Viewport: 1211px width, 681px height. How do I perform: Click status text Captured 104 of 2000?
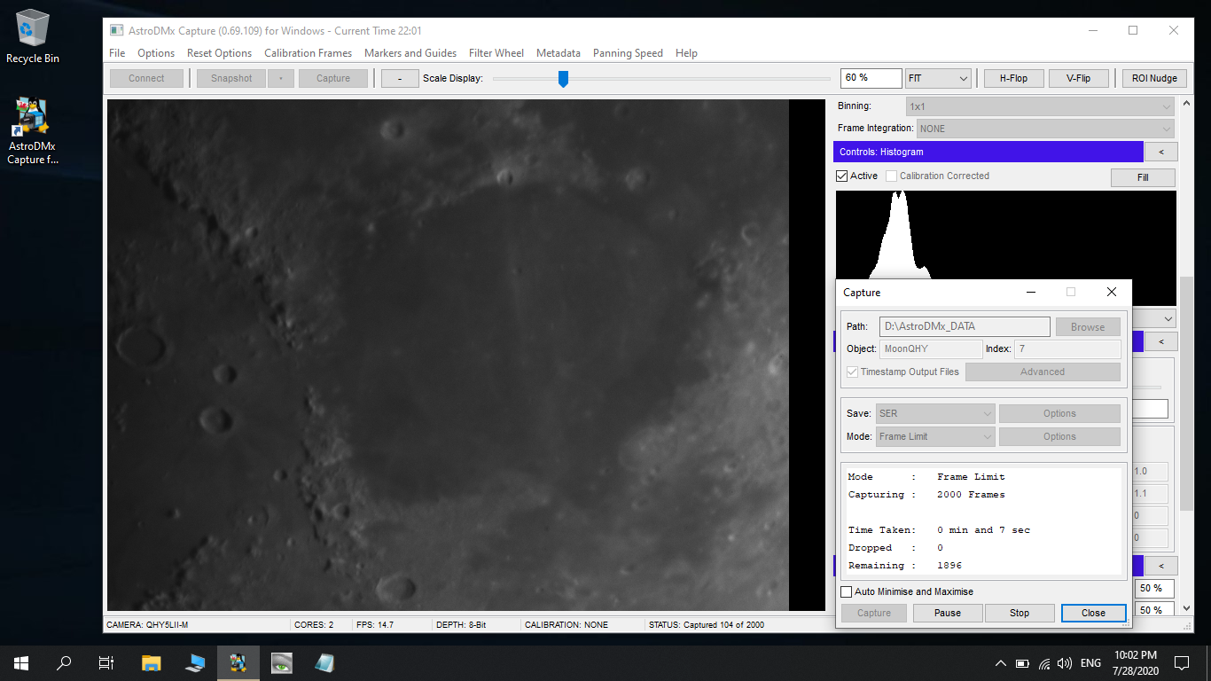[x=706, y=624]
